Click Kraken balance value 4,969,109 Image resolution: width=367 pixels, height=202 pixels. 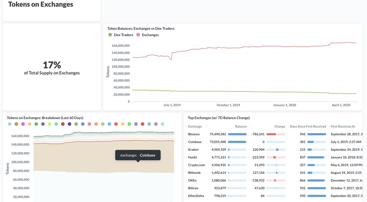pyautogui.click(x=219, y=150)
